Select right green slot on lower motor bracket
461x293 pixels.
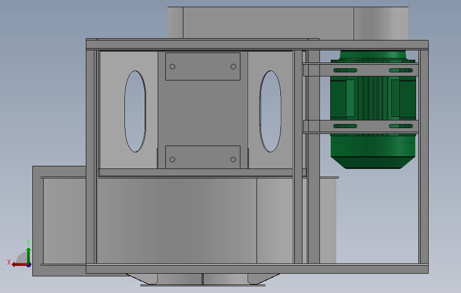click(401, 126)
